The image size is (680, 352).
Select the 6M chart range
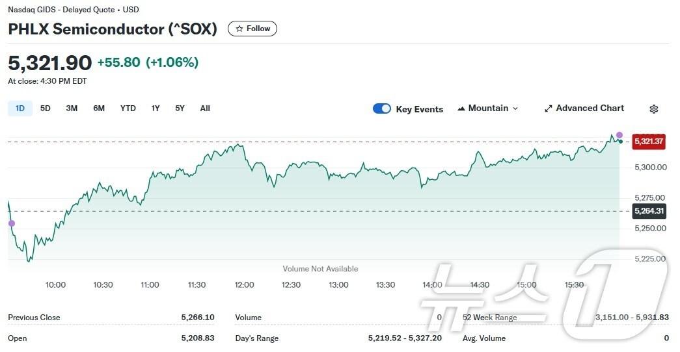(x=99, y=108)
